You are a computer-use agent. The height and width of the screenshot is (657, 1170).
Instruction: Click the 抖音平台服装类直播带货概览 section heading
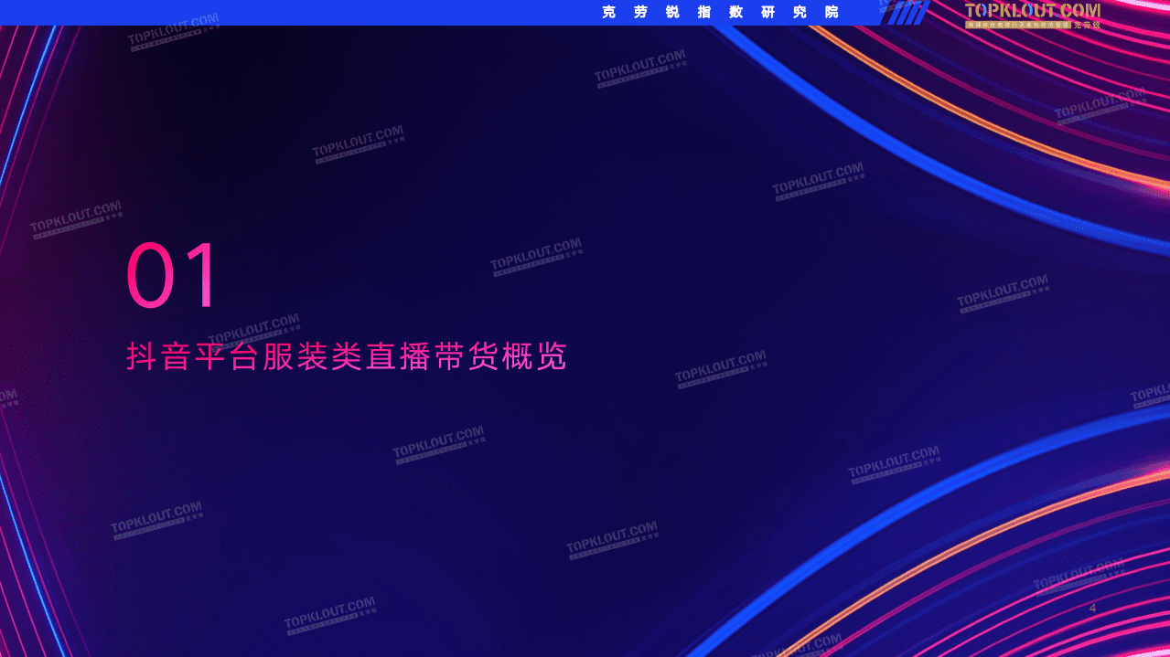[x=348, y=357]
